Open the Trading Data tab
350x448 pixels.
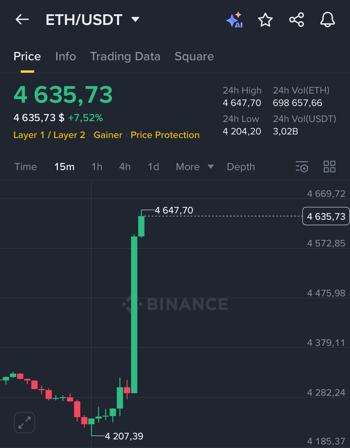(125, 56)
